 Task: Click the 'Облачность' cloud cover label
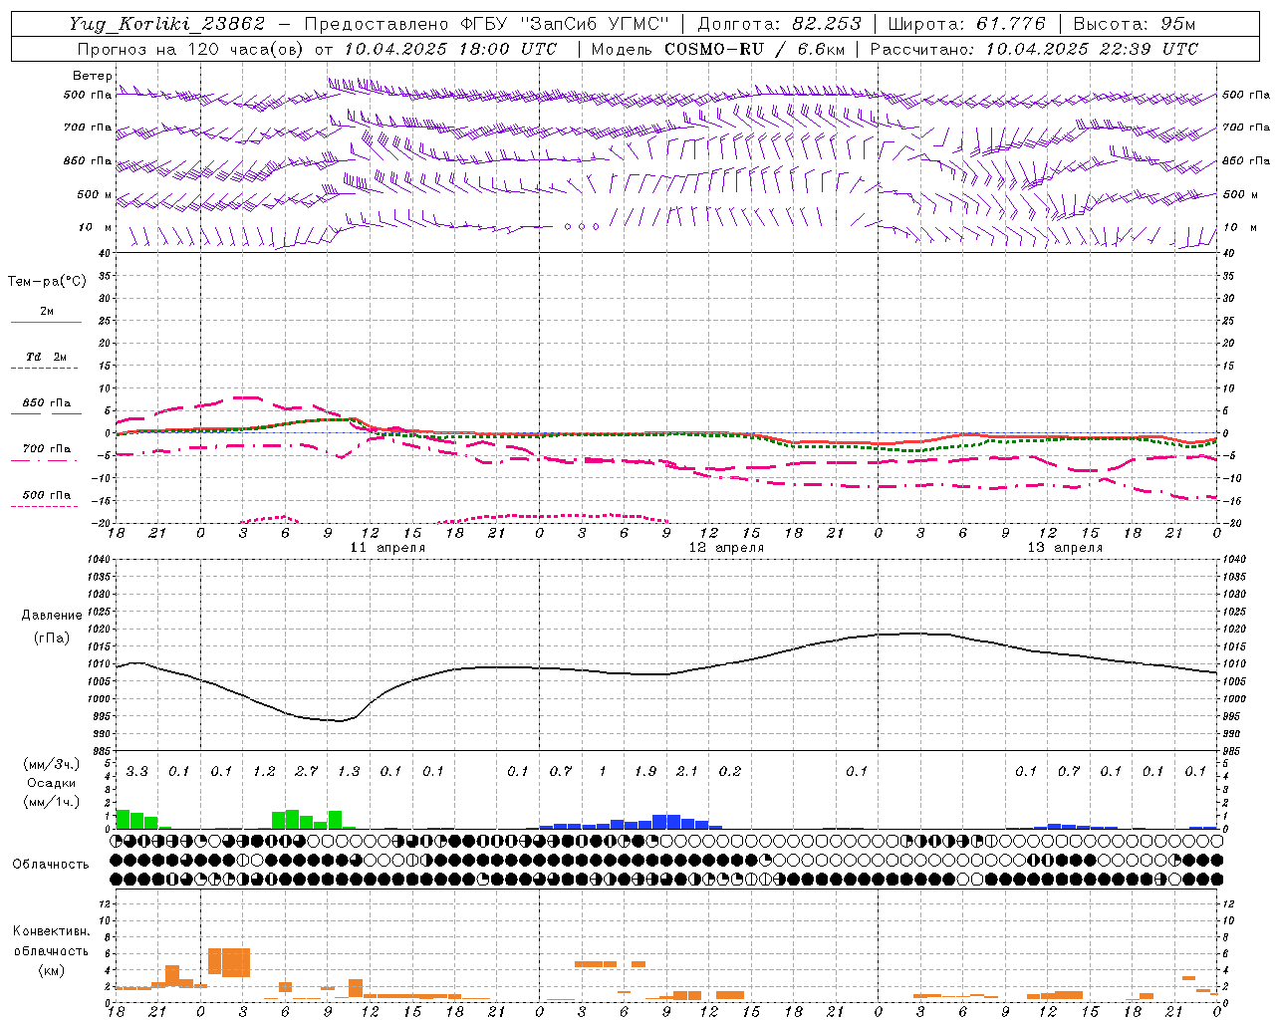tap(51, 865)
